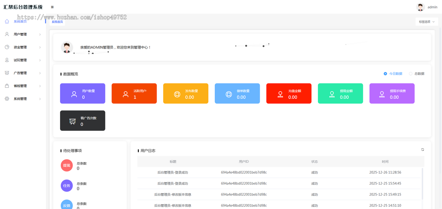Click the timestamp 2025-12-25 14:51:10
The height and width of the screenshot is (209, 442).
(x=385, y=205)
